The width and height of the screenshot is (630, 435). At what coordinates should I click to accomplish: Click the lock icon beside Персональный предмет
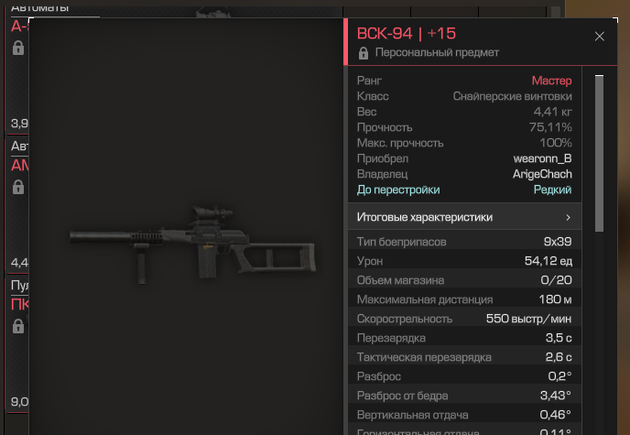tap(364, 52)
